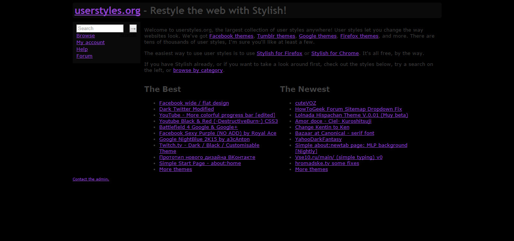Open Youtube Black & Red CSS3 style

tap(218, 121)
